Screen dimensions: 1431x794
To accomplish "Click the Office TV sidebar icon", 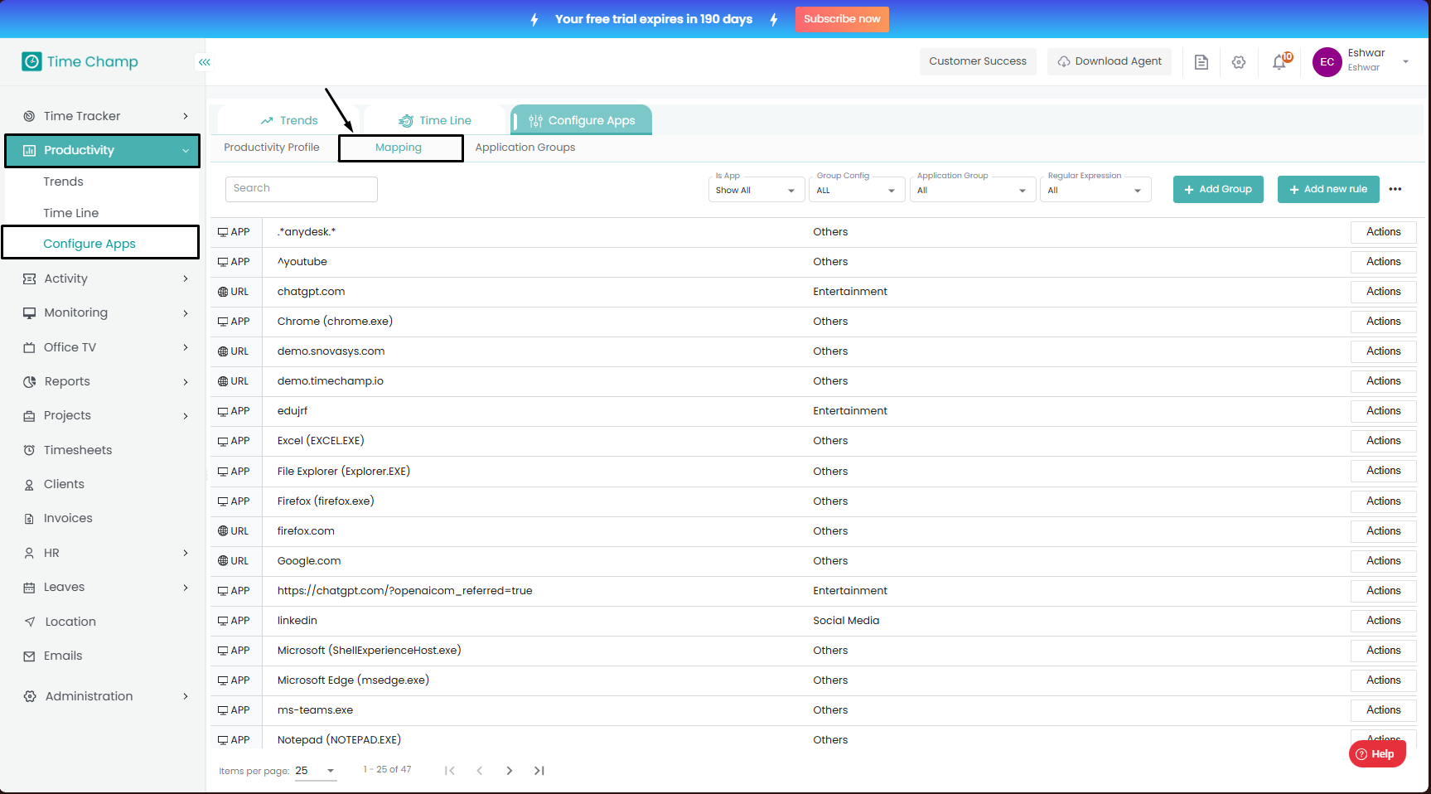I will (x=29, y=347).
